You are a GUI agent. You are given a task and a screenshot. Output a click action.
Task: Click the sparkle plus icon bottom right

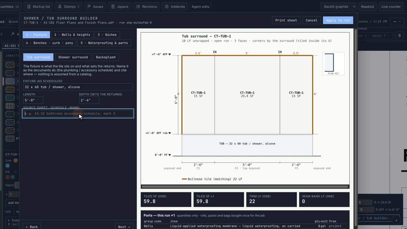(x=396, y=220)
